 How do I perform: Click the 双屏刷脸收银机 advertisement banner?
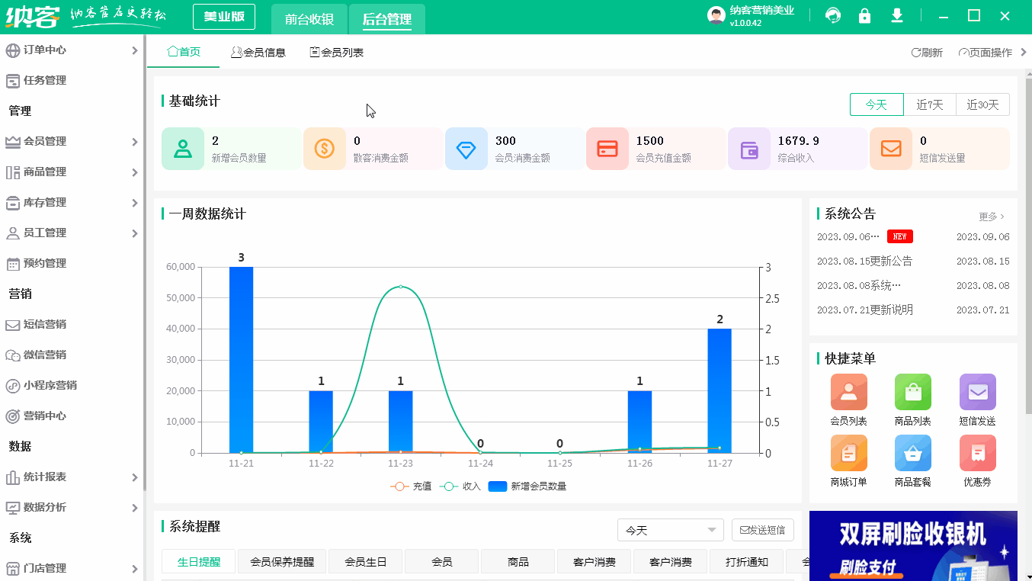click(x=914, y=546)
